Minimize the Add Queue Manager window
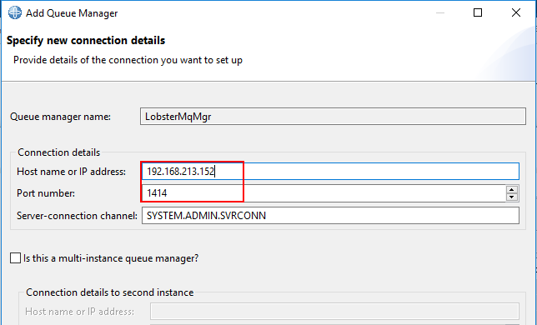 (x=440, y=13)
